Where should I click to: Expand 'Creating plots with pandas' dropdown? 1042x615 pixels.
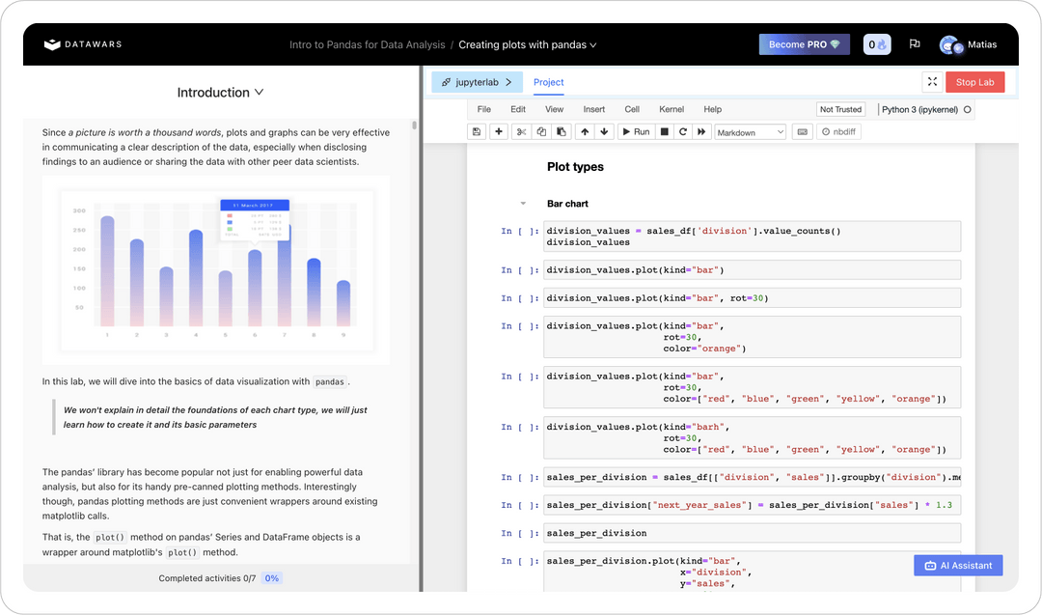(x=528, y=44)
